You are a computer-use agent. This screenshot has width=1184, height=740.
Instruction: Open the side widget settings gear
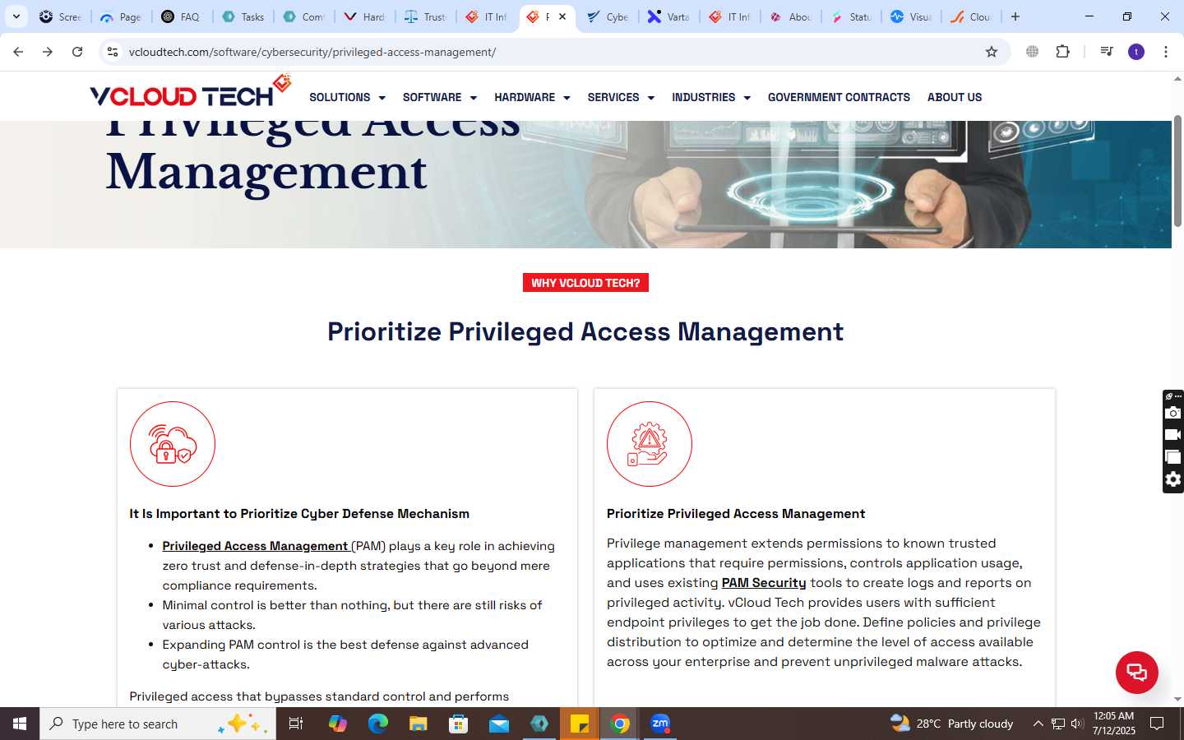tap(1173, 479)
